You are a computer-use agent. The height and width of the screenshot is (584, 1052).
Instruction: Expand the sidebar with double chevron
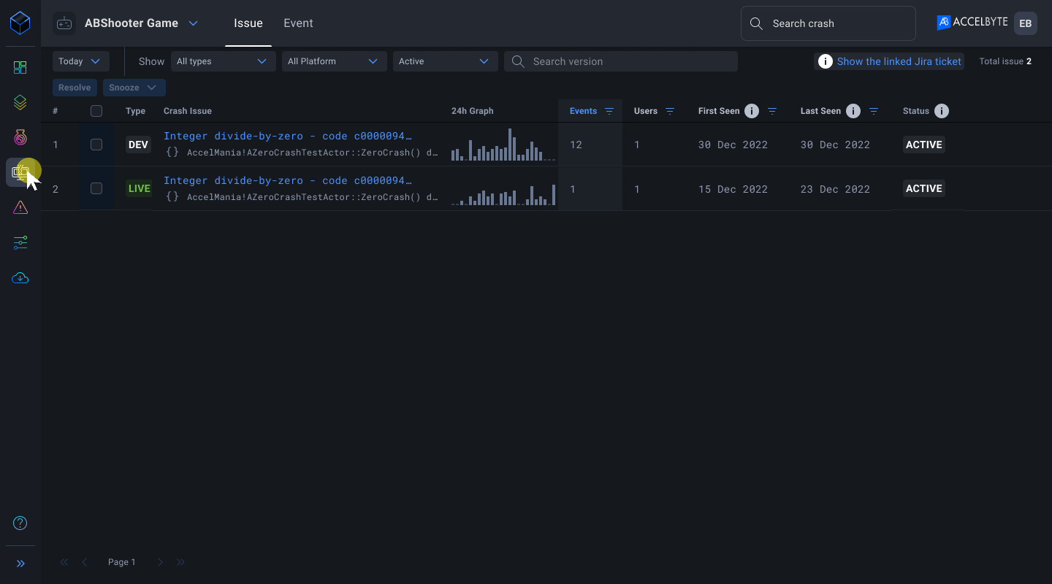tap(20, 564)
